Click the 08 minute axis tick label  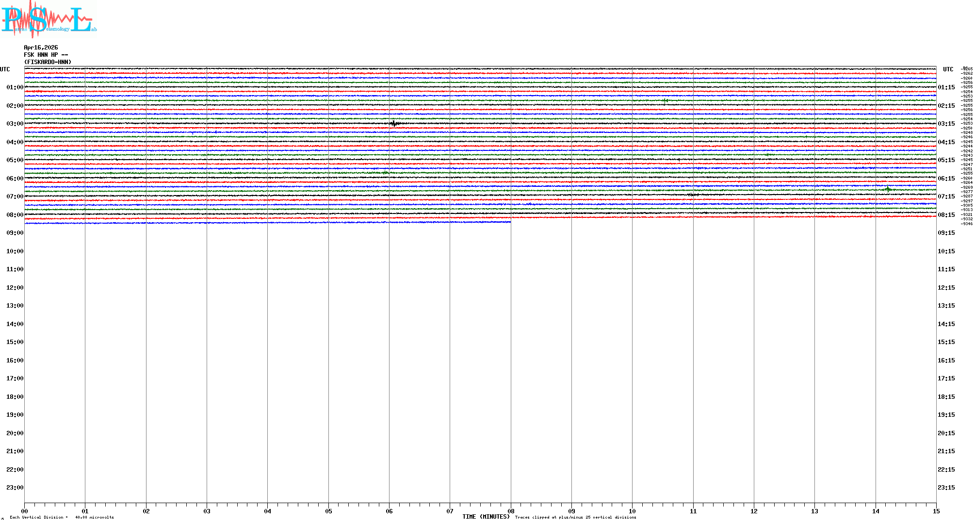tap(511, 511)
